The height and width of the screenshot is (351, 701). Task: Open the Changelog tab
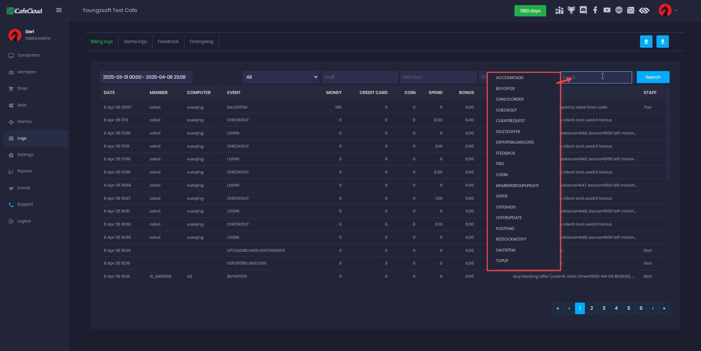pos(201,42)
